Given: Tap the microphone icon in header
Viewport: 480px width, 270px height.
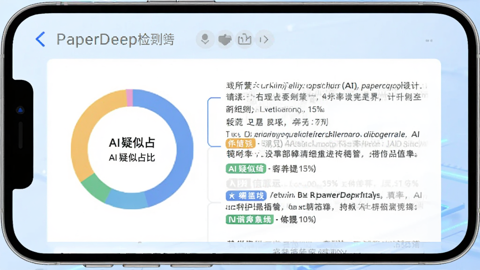Looking at the screenshot, I should 205,39.
